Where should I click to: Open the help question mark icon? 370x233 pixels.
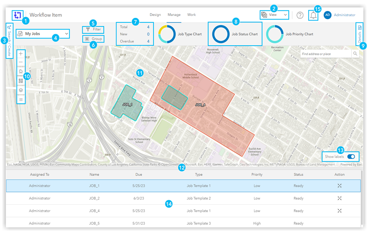[300, 15]
